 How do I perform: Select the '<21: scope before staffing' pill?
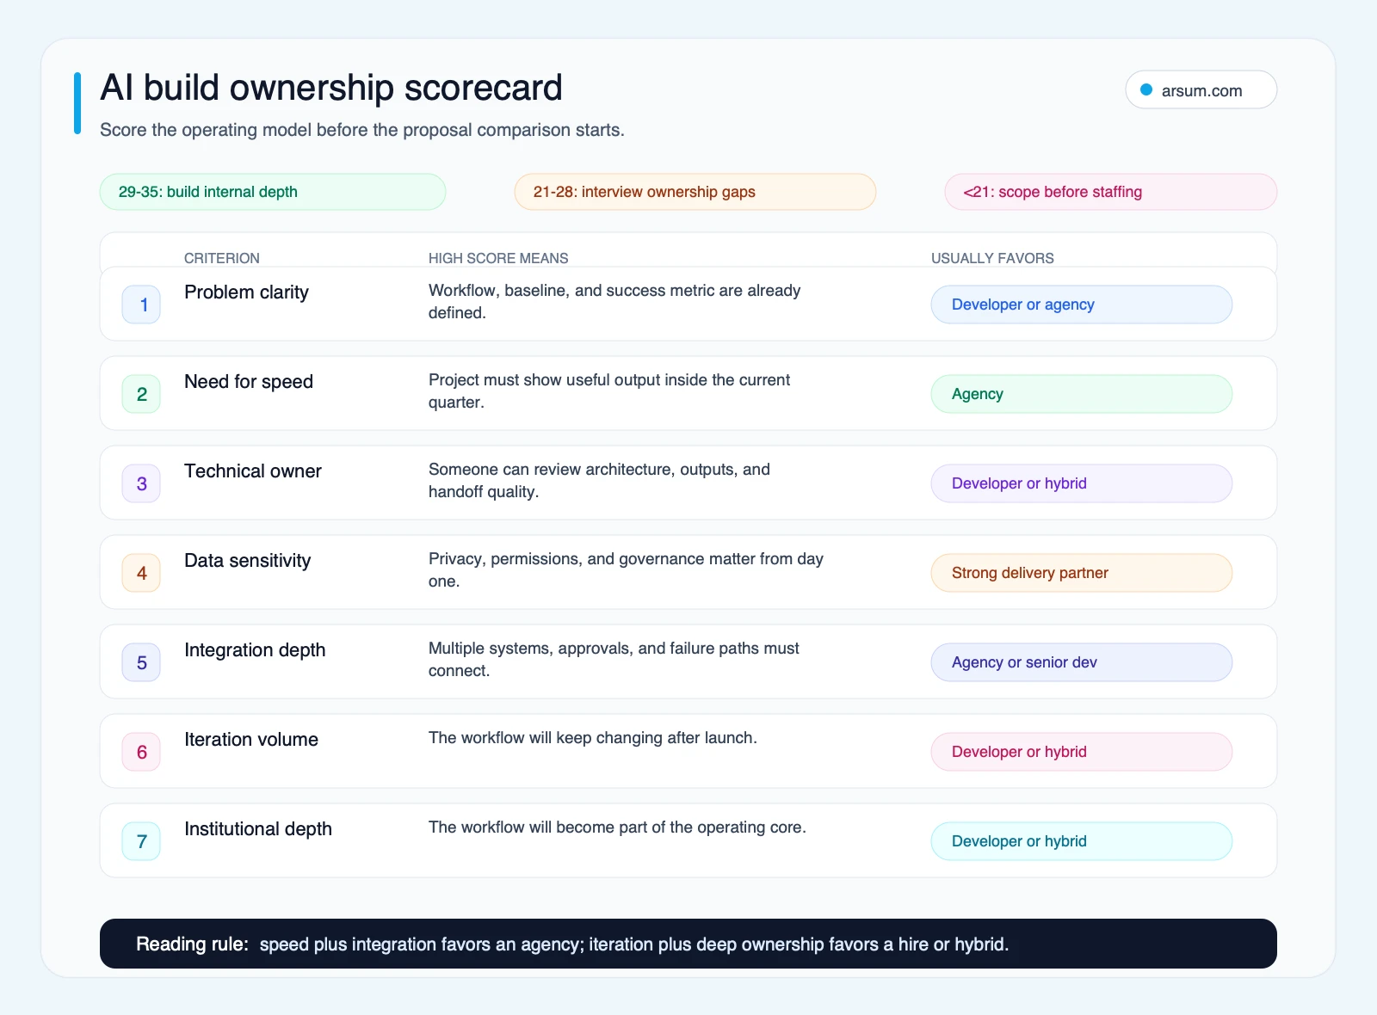point(1111,192)
